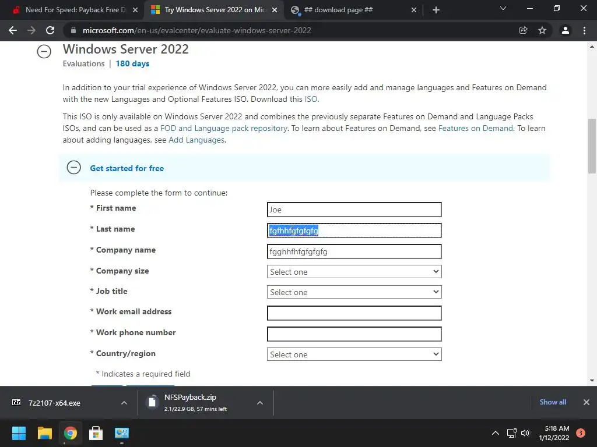Open the tab search chevron
The height and width of the screenshot is (447, 597).
503,8
